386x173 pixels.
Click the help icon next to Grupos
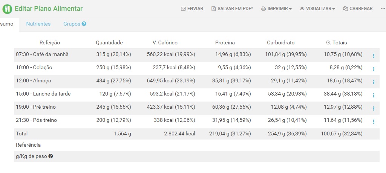[x=84, y=24]
